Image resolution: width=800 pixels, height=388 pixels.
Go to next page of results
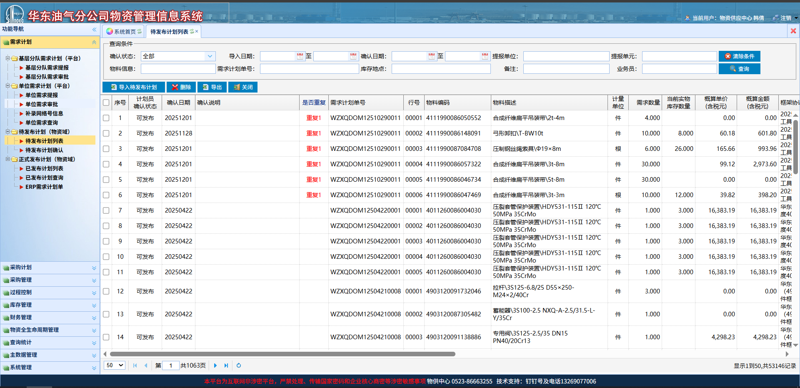pyautogui.click(x=215, y=365)
